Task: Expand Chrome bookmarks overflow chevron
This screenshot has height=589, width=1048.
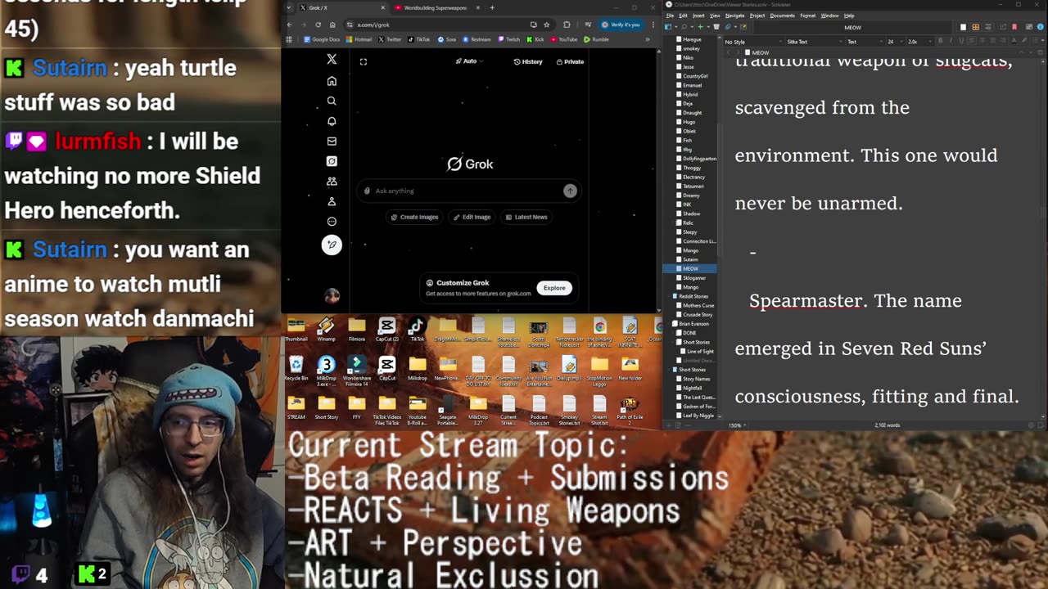Action: (648, 39)
